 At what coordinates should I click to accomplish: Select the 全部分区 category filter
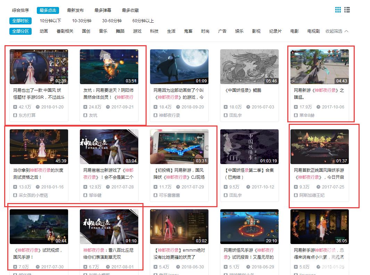pyautogui.click(x=20, y=31)
